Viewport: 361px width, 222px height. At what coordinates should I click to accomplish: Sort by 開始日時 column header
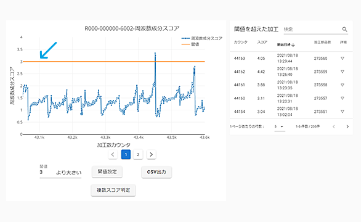coord(285,45)
